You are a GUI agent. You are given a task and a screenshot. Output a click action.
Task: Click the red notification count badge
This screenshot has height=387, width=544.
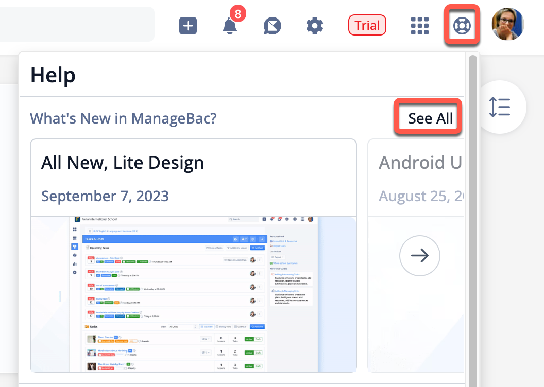(x=237, y=14)
